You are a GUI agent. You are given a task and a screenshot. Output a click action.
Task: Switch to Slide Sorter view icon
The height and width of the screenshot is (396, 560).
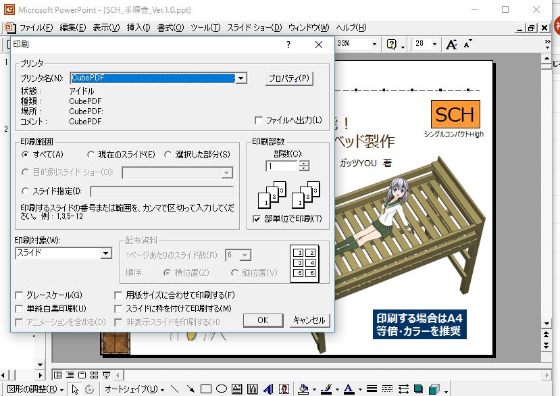pyautogui.click(x=95, y=375)
